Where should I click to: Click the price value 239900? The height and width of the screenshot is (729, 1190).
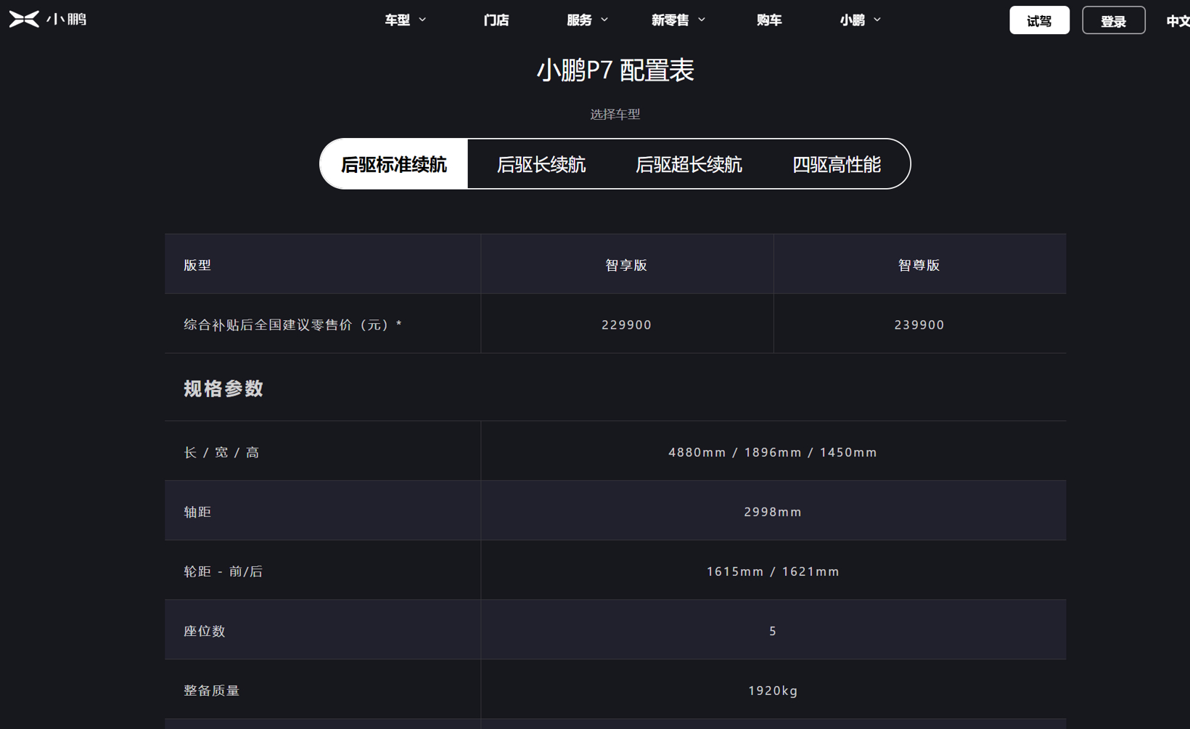(919, 325)
